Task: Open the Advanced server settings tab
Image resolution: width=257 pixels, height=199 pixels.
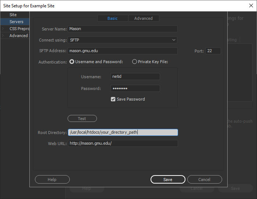Action: pyautogui.click(x=143, y=18)
